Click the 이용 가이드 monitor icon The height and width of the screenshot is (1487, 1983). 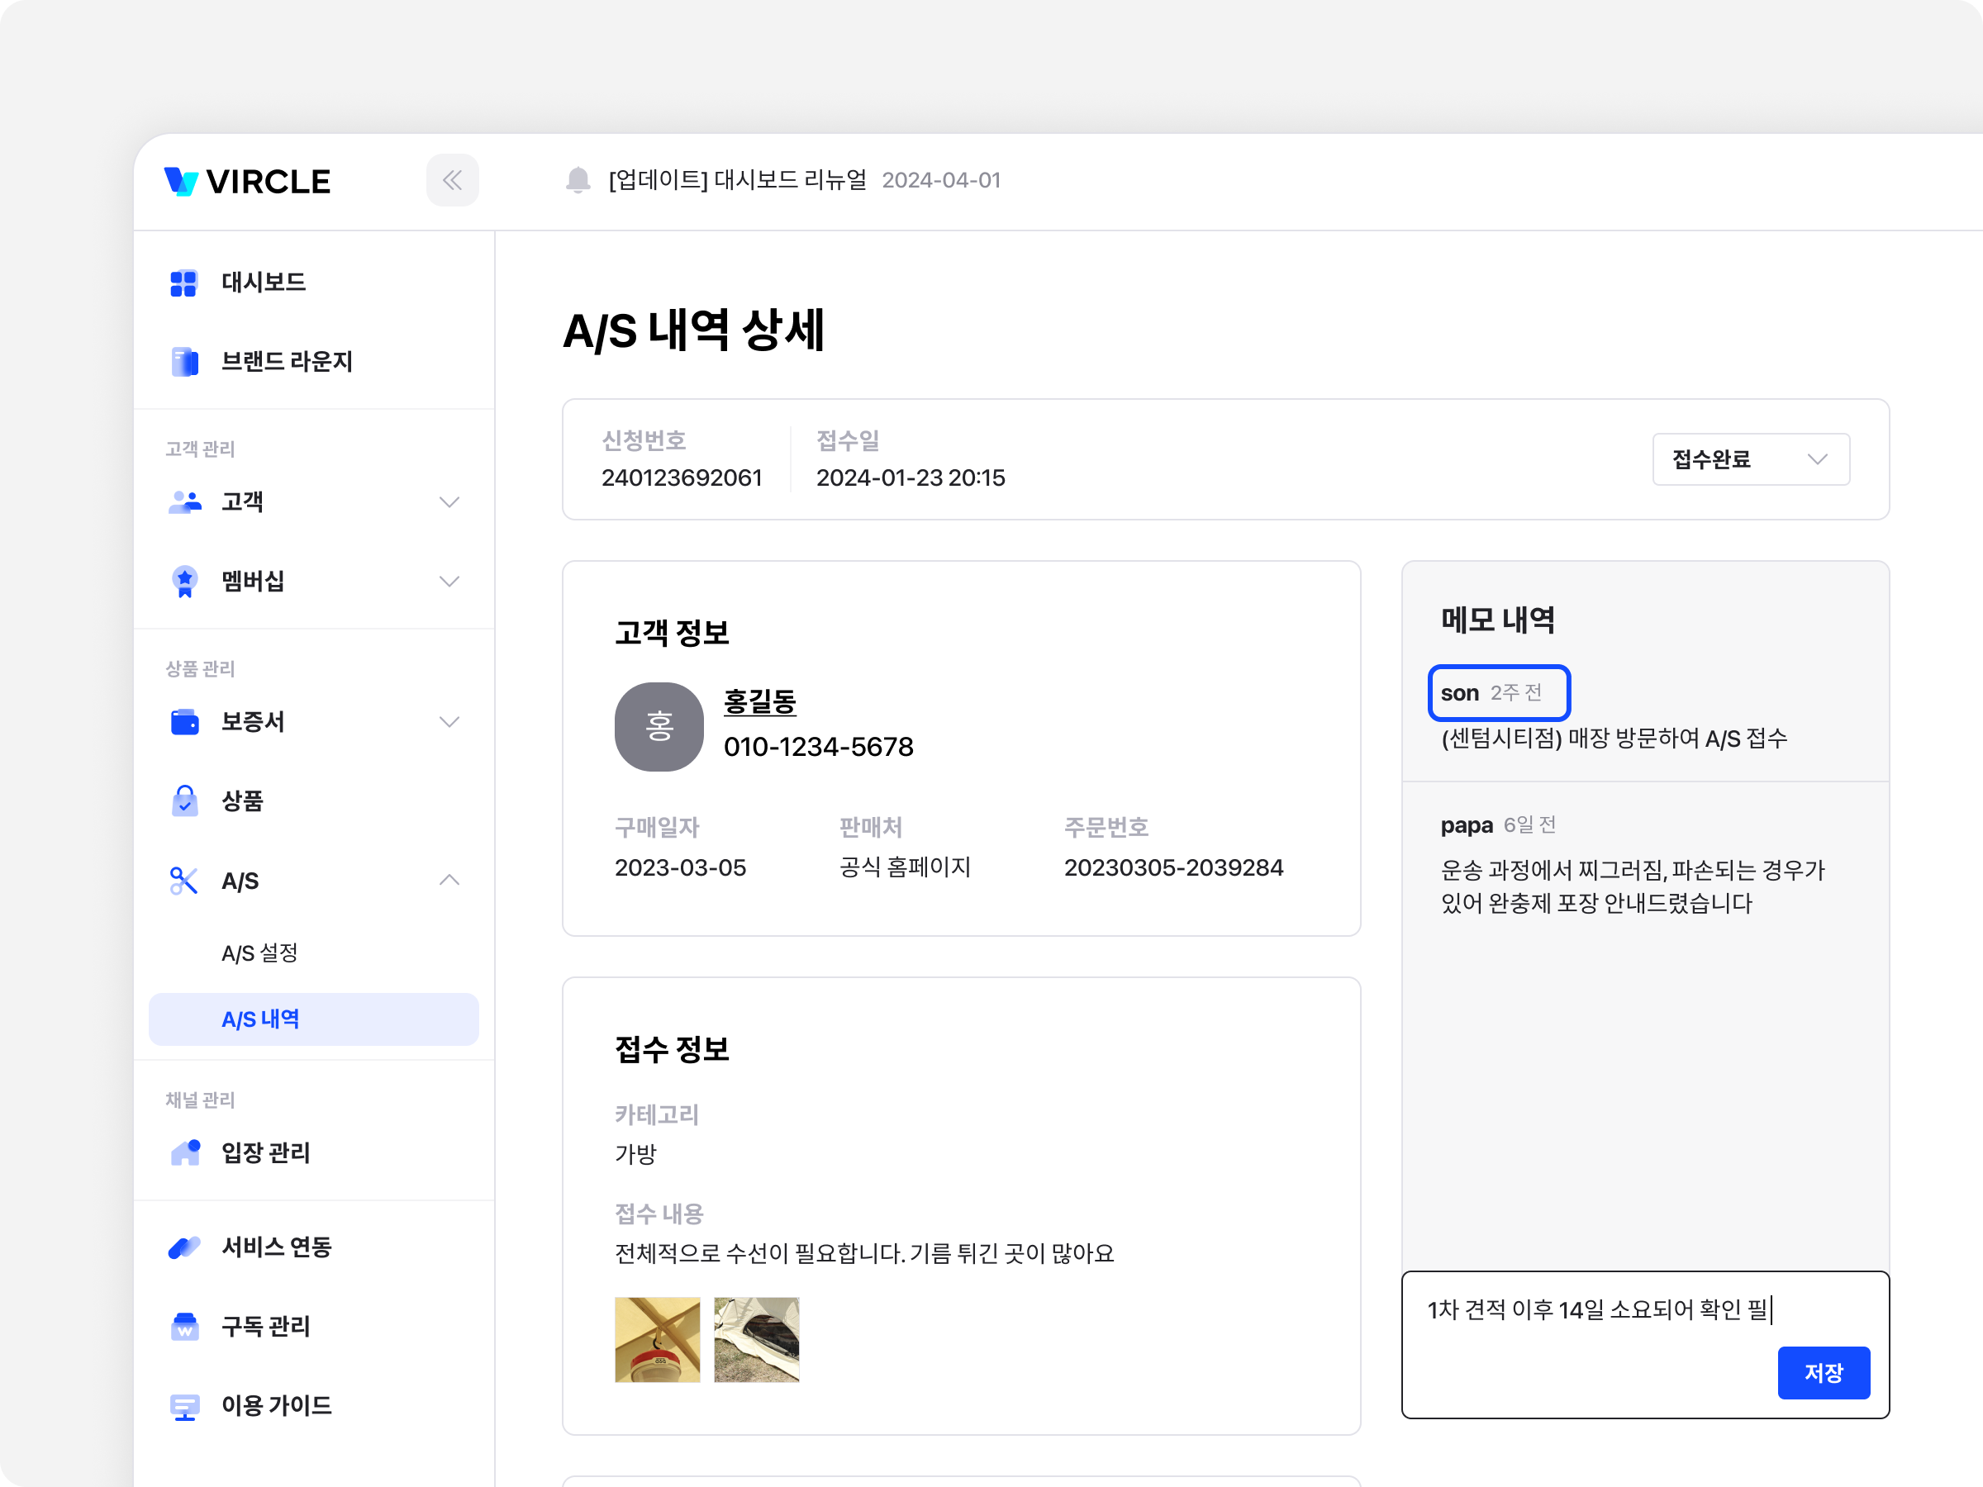point(183,1406)
